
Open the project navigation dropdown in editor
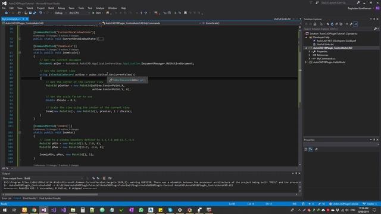click(51, 23)
